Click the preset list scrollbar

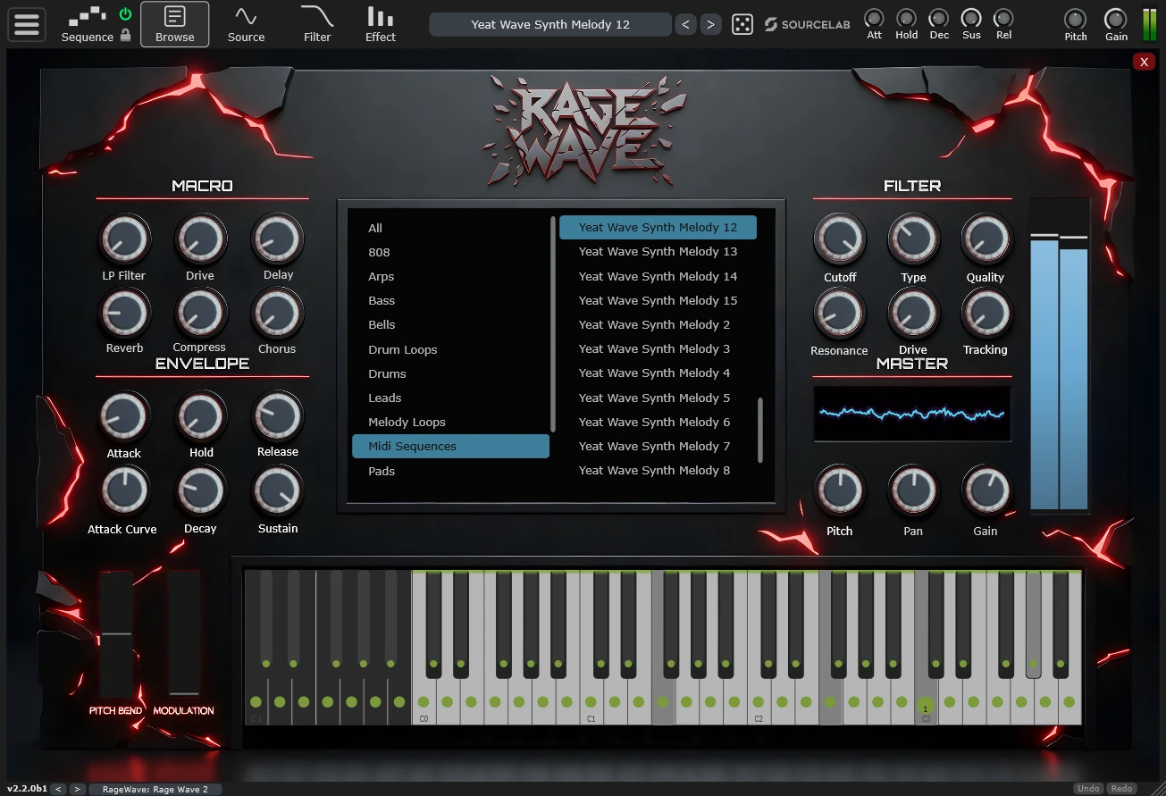click(x=760, y=430)
